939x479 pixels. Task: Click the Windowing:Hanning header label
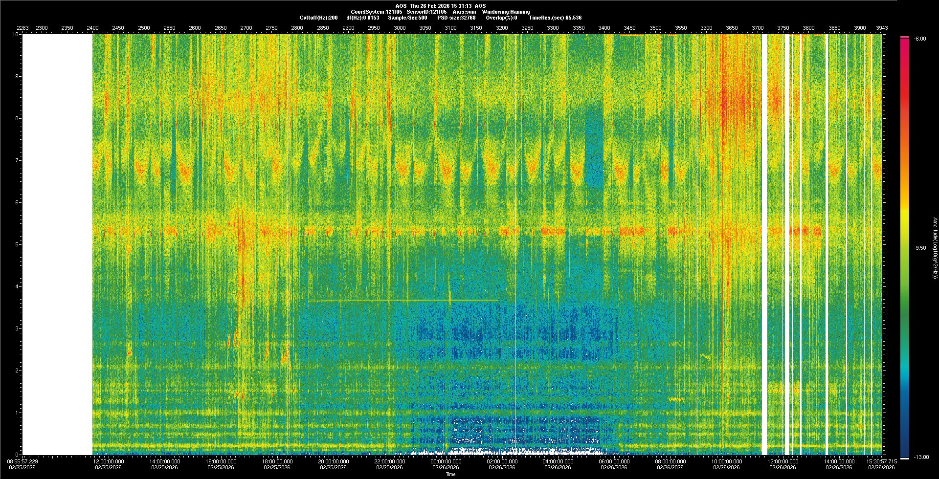506,12
